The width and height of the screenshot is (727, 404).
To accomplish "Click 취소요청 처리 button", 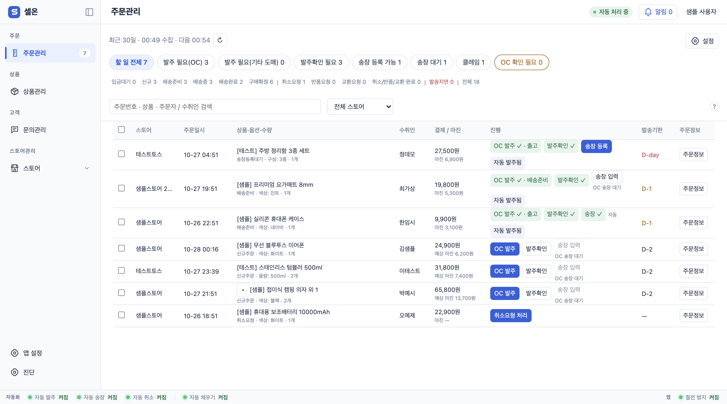I will (x=510, y=315).
